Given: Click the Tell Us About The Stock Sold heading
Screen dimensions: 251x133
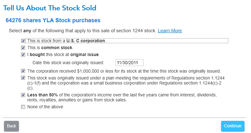Looking at the screenshot, I should click(x=50, y=8).
